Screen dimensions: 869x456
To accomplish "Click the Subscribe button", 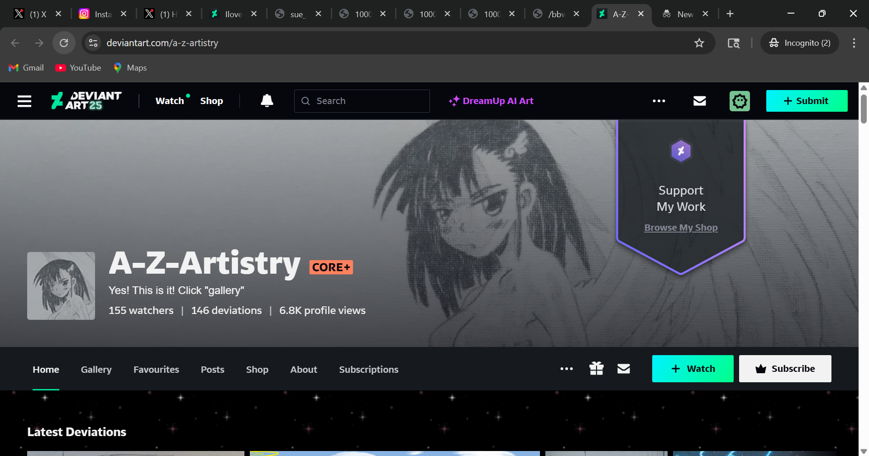I will point(785,369).
